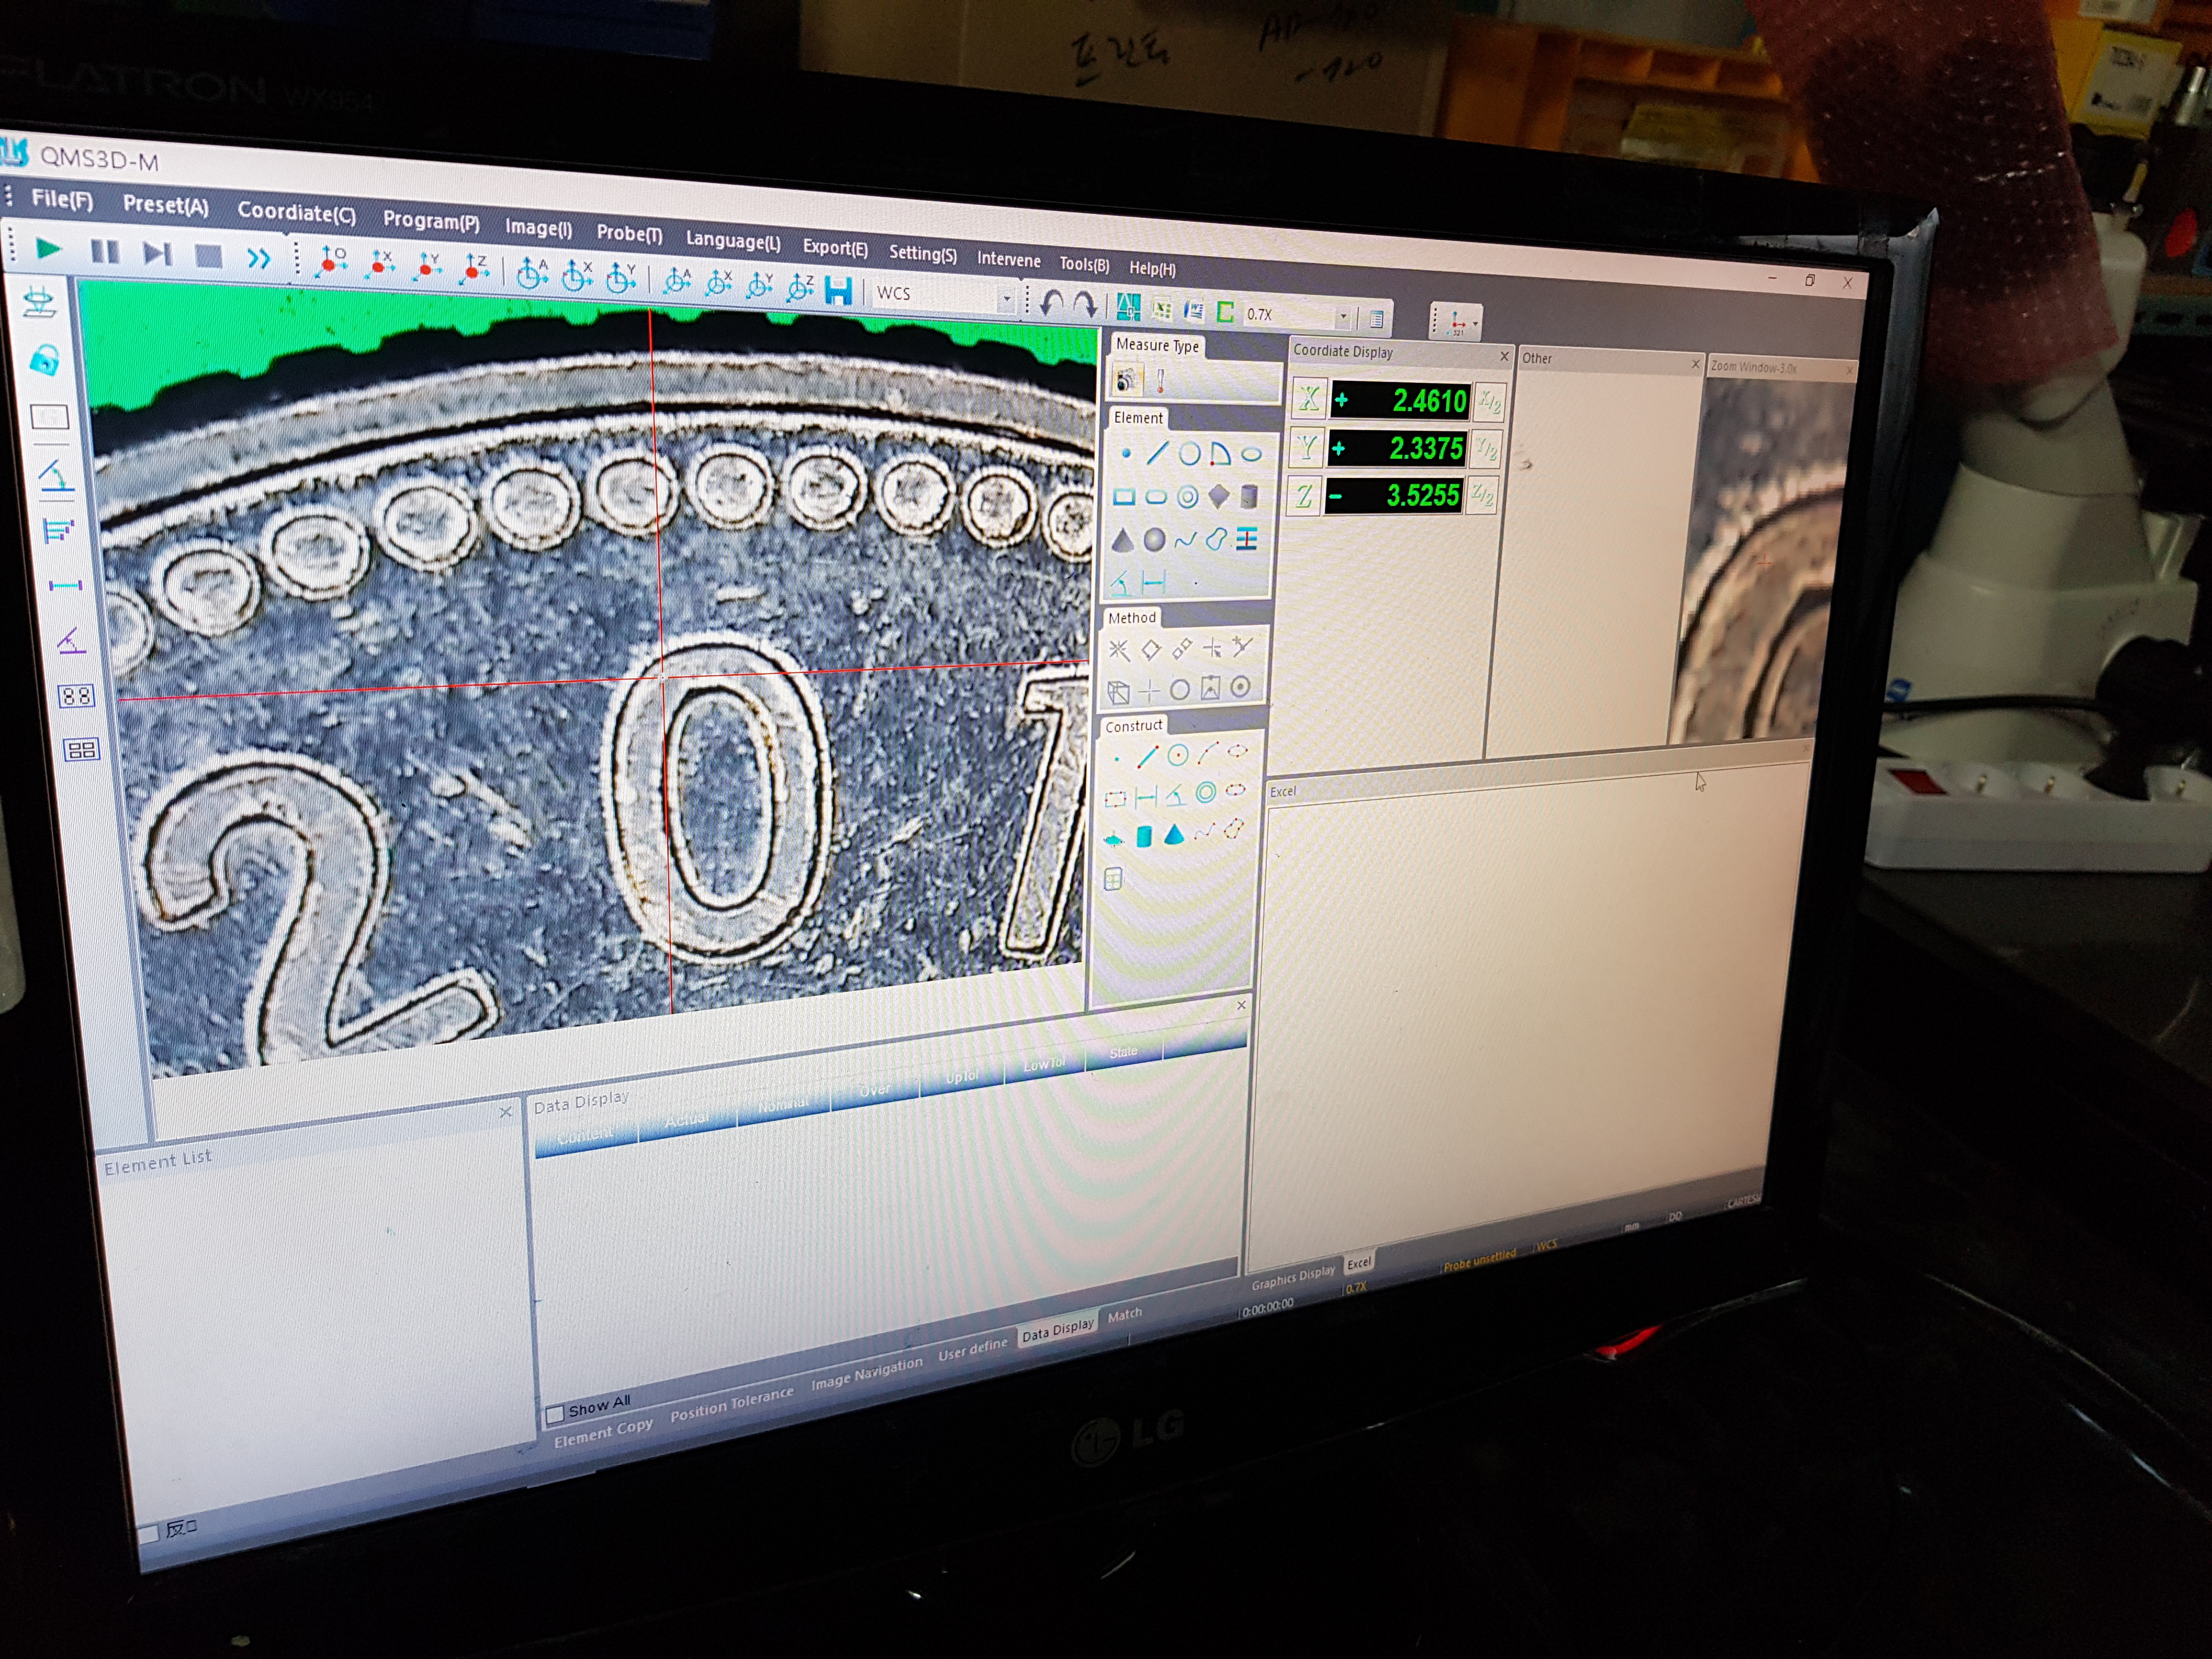Open the File(F) menu

(x=62, y=199)
